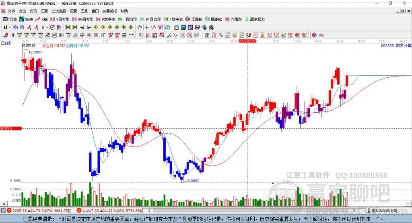Image resolution: width=412 pixels, height=223 pixels.
Task: Open the 9T四方形 tool
Action: (150, 19)
